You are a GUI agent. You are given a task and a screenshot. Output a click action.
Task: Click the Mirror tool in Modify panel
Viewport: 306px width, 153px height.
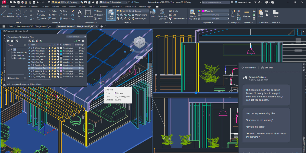click(x=52, y=15)
